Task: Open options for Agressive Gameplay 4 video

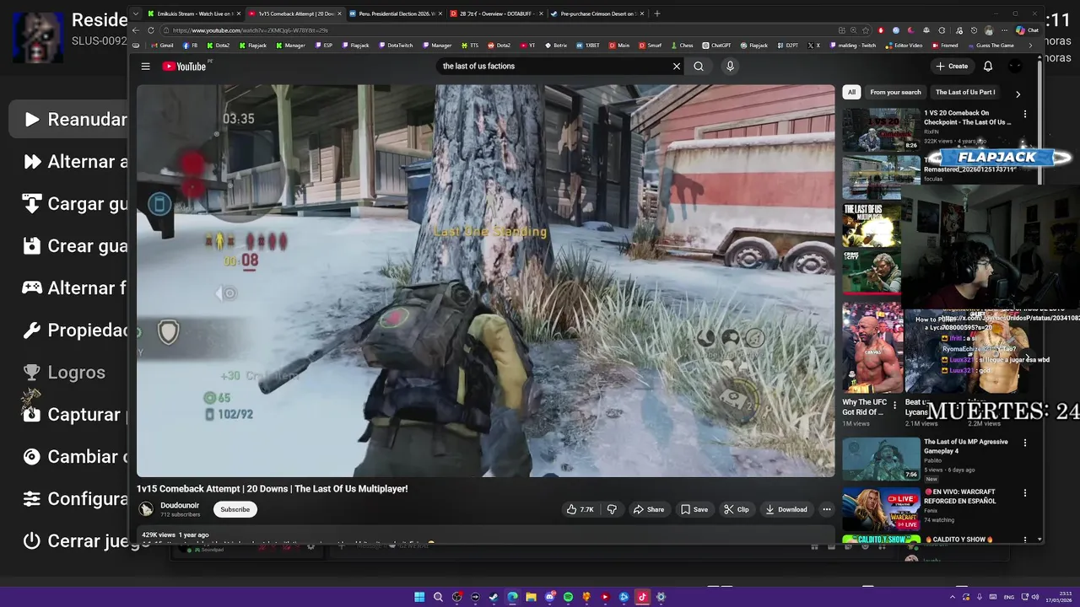Action: tap(1025, 443)
